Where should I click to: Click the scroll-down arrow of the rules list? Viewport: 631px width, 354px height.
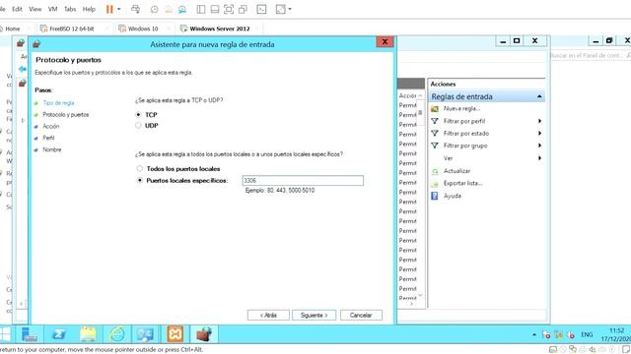[420, 295]
